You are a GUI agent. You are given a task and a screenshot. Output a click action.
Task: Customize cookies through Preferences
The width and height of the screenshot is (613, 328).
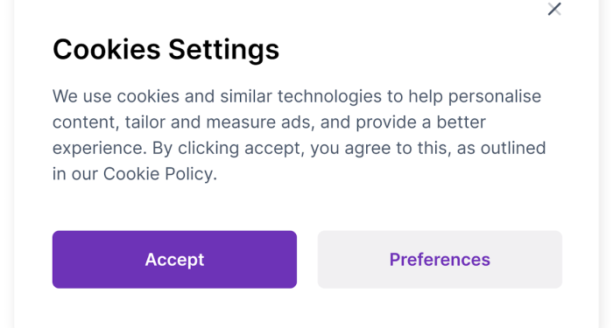pyautogui.click(x=440, y=259)
